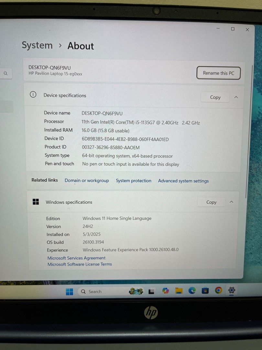Copy the Device specifications
This screenshot has height=350, width=262.
tap(215, 97)
